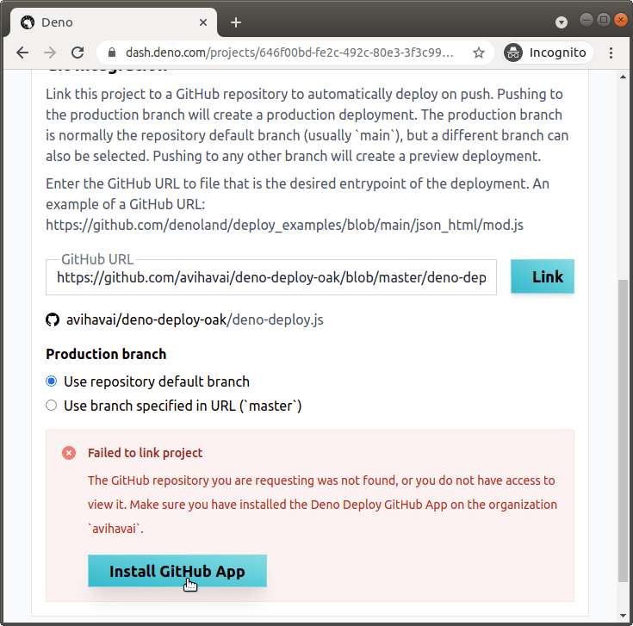
Task: Click Install GitHub App button
Action: tap(177, 571)
